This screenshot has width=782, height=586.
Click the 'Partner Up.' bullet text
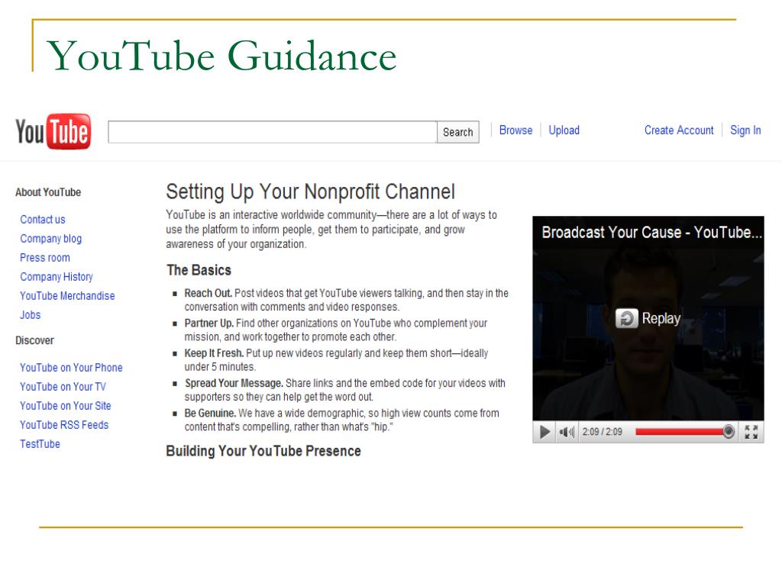pos(209,323)
